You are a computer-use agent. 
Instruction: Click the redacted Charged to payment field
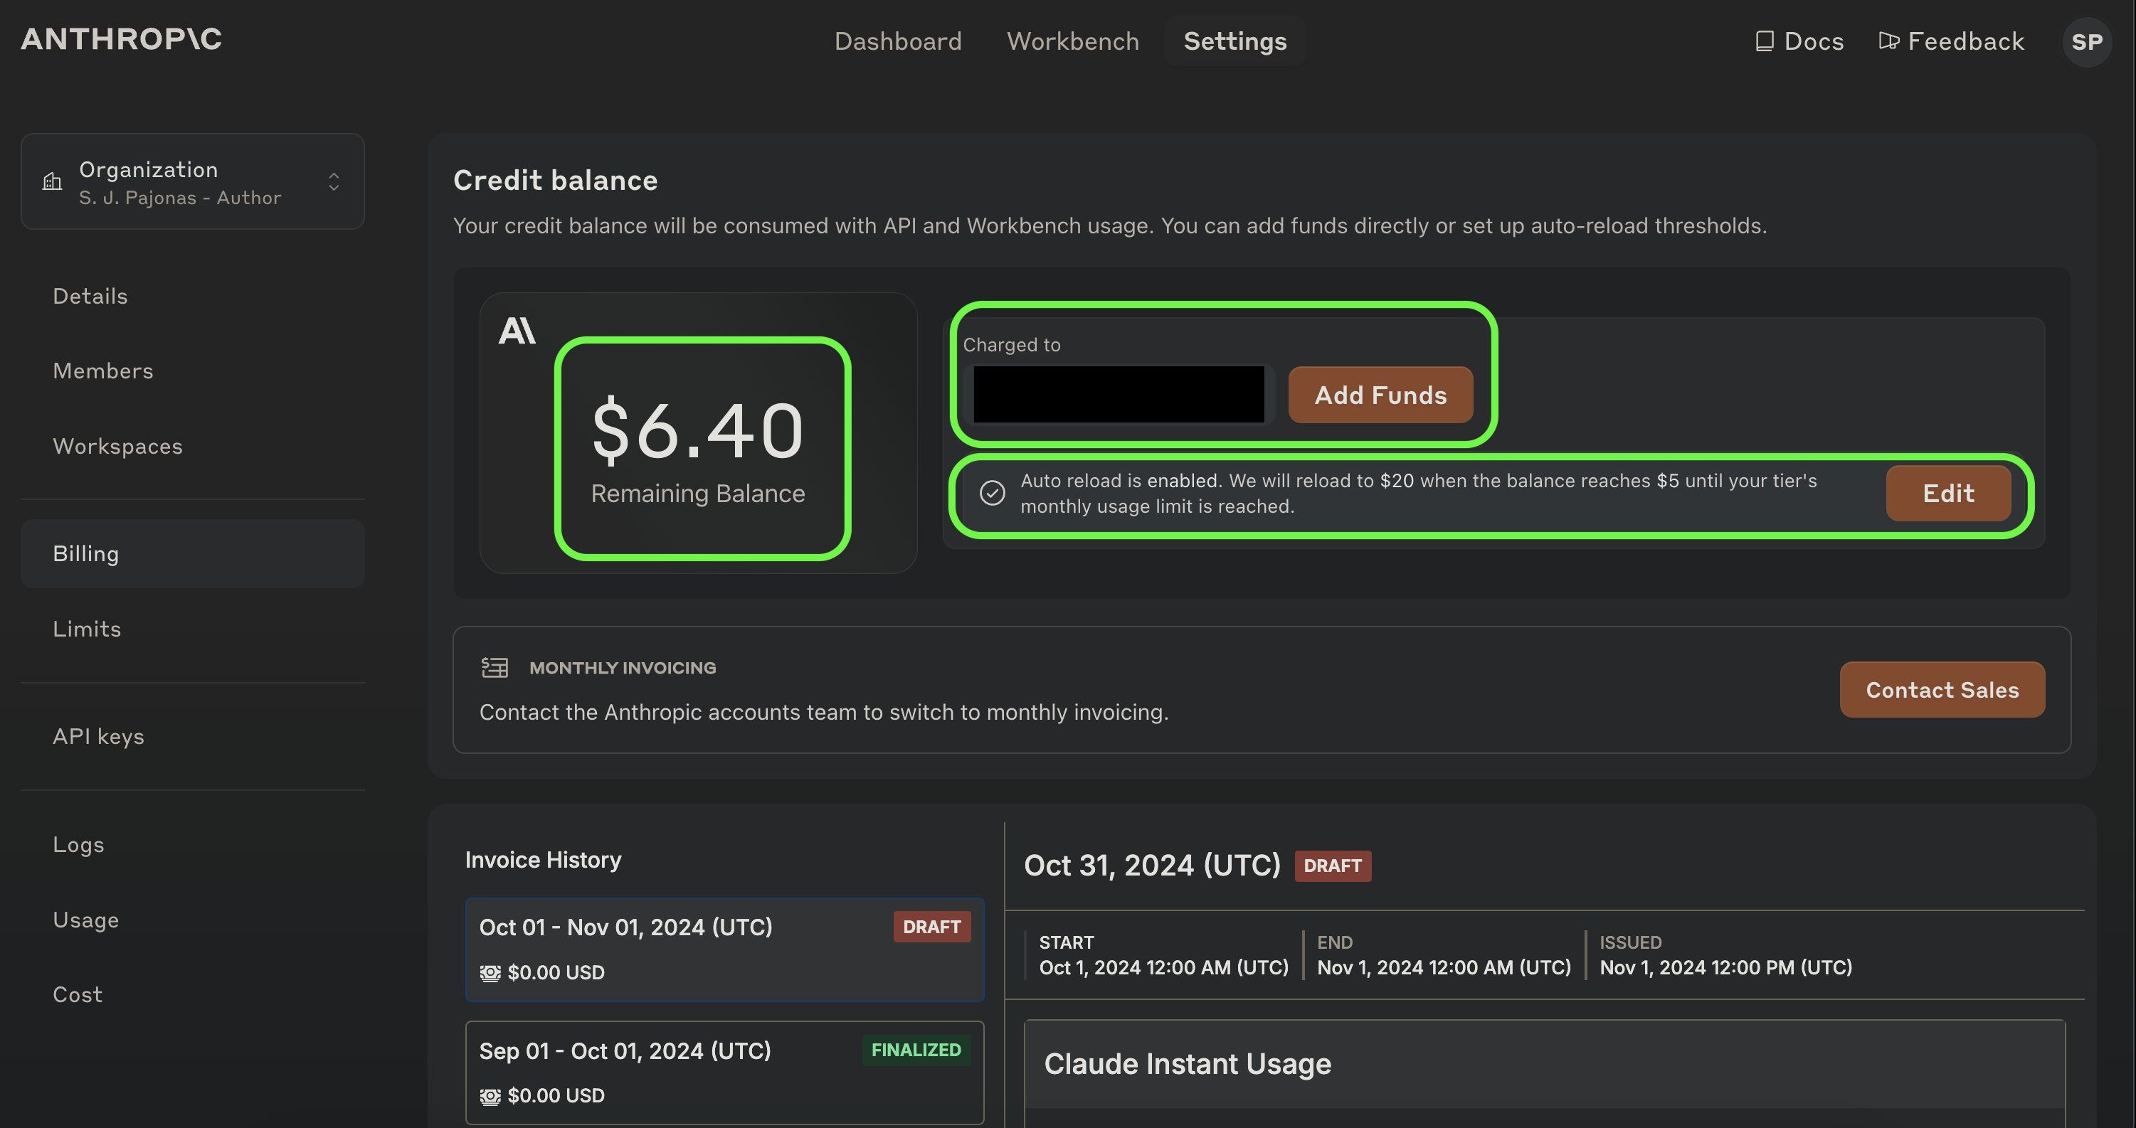[1119, 395]
